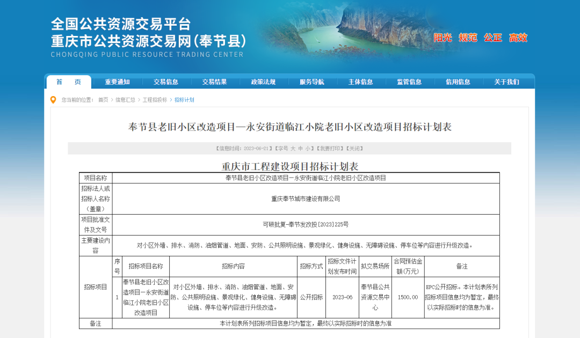The height and width of the screenshot is (338, 580).
Task: Click the 全国公共资源交易平台 heading
Action: 121,24
